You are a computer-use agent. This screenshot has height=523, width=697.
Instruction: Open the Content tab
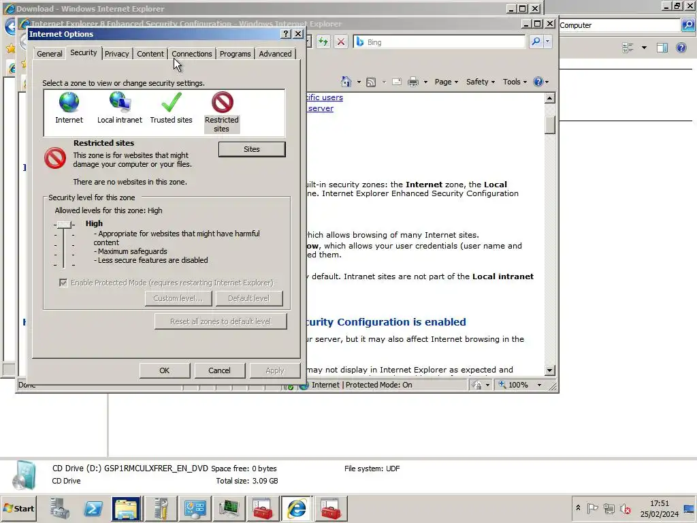click(x=150, y=54)
